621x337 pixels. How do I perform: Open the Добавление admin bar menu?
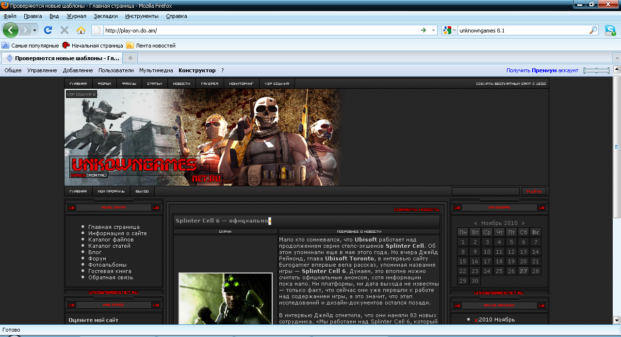(78, 70)
